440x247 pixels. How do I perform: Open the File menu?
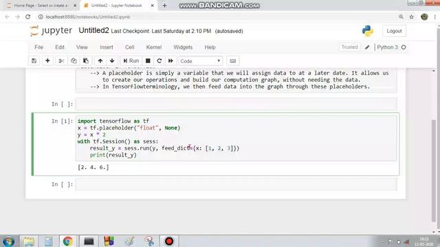38,47
